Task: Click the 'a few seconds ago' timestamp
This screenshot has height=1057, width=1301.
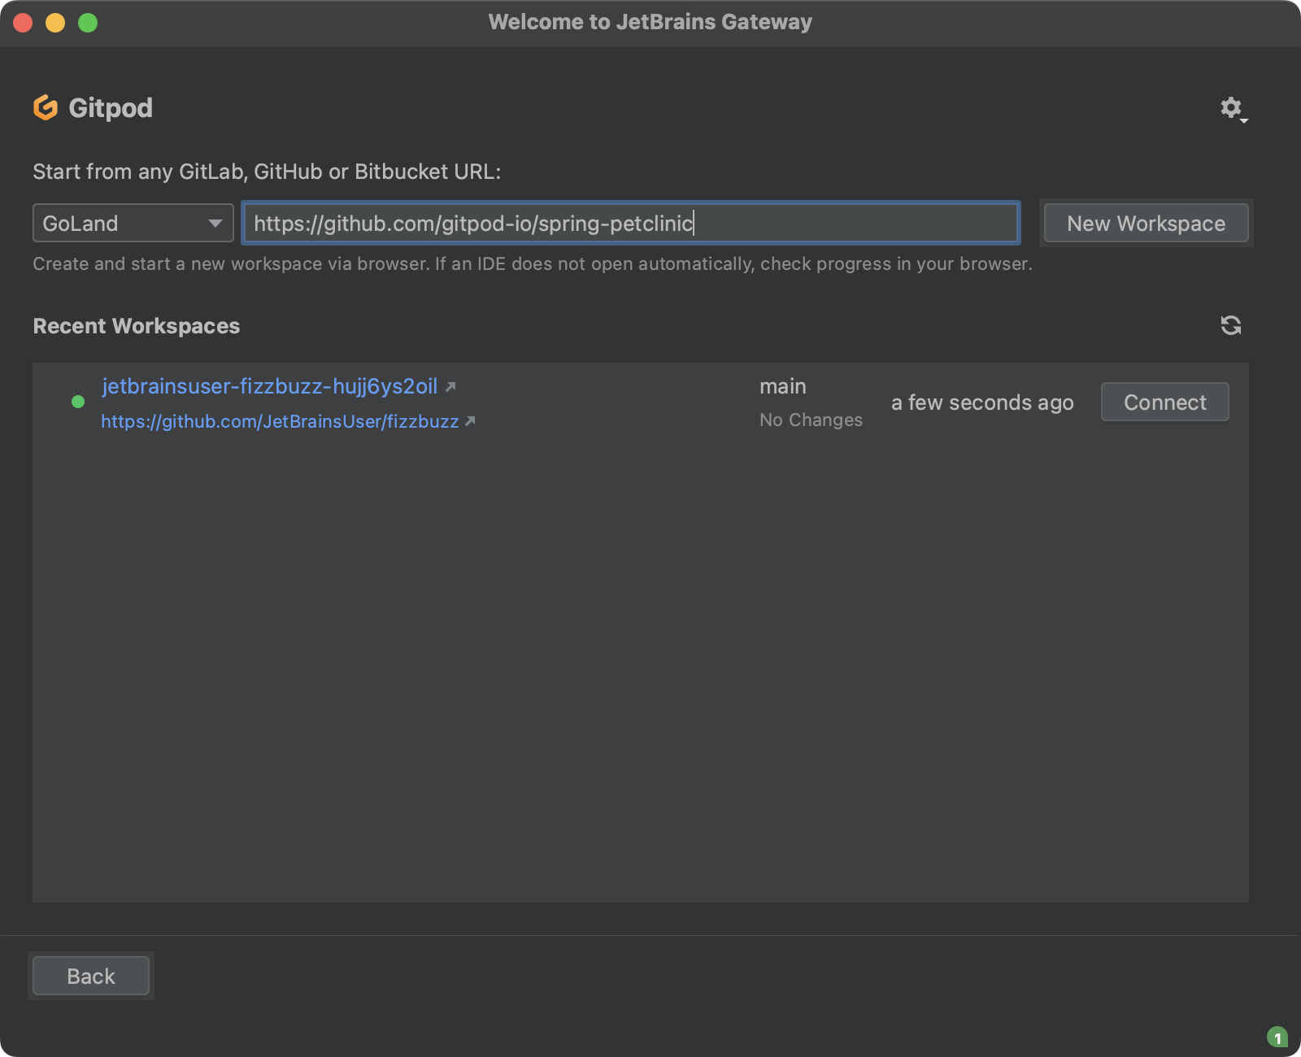Action: tap(982, 402)
